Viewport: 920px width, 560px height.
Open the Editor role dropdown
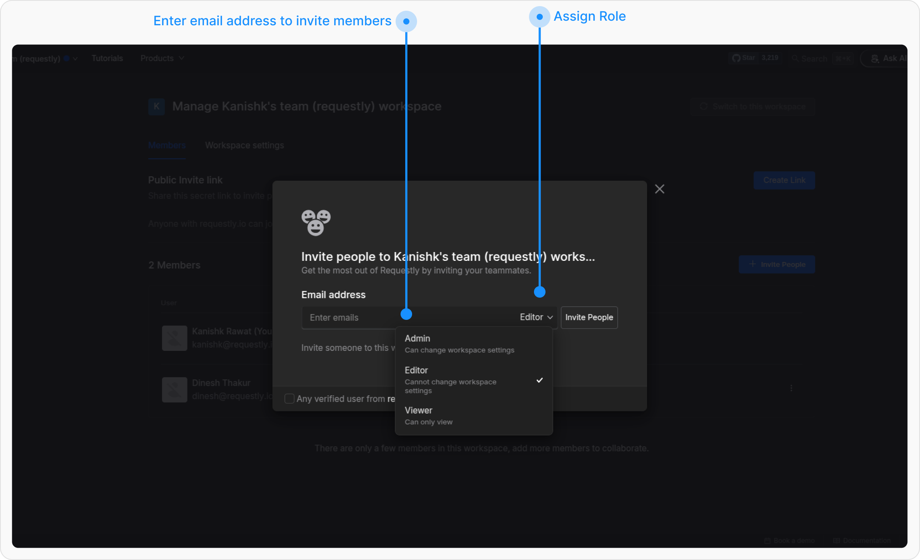(x=536, y=317)
